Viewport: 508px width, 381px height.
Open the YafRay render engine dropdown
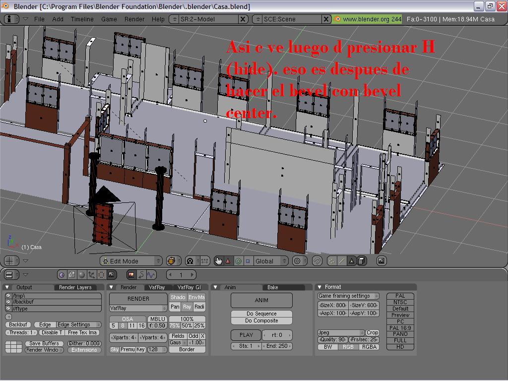[x=138, y=308]
